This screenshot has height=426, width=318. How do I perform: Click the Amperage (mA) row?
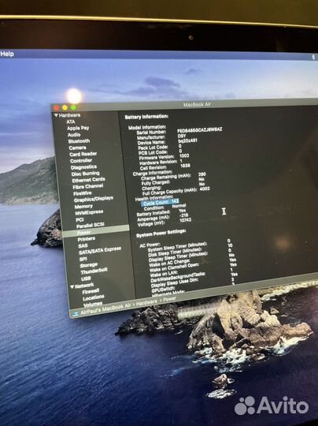click(163, 217)
